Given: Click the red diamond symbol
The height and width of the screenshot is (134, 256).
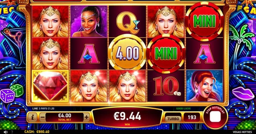Looking at the screenshot, I should pyautogui.click(x=50, y=86).
